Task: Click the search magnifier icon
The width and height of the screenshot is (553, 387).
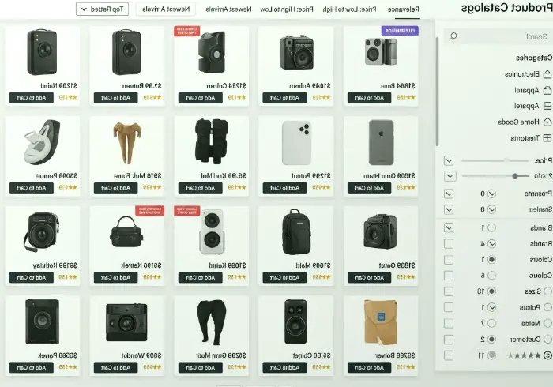Action: pyautogui.click(x=453, y=36)
